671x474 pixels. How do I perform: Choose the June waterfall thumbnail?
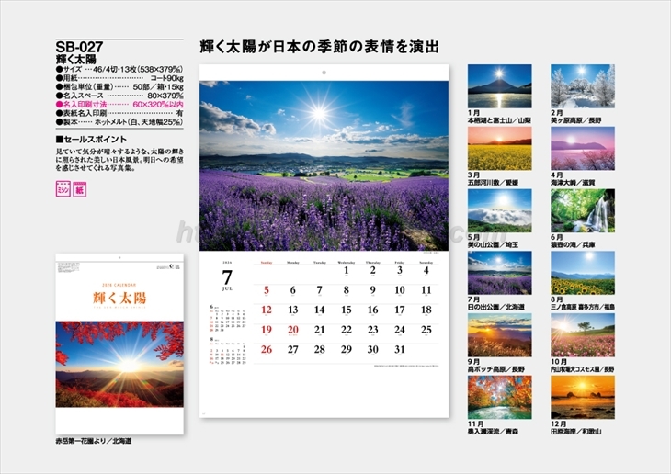582,211
